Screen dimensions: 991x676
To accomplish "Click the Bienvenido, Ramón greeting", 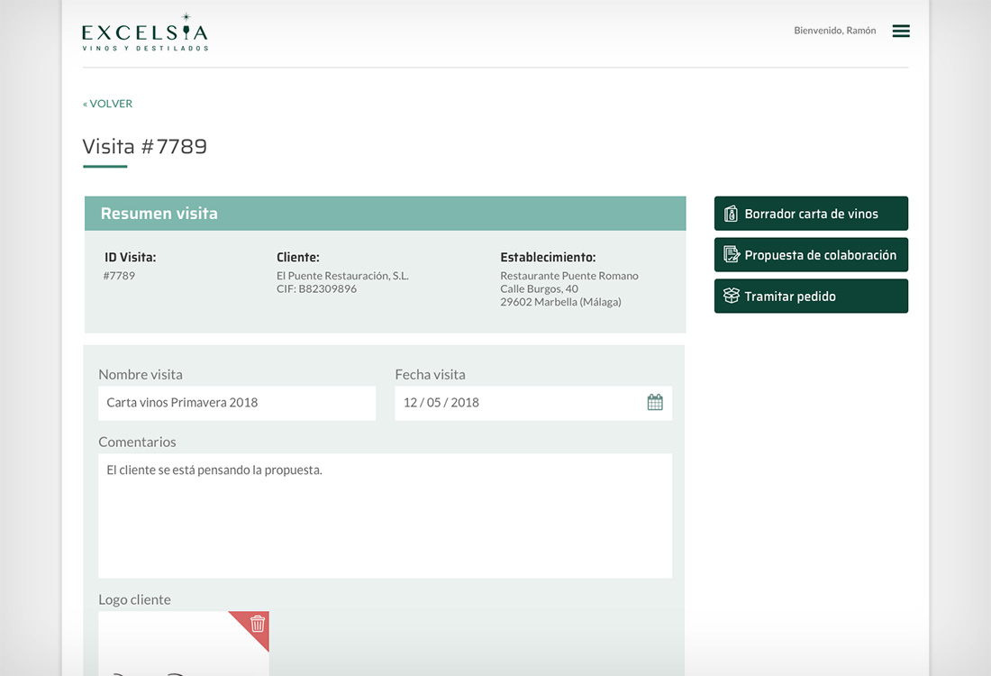I will tap(834, 31).
